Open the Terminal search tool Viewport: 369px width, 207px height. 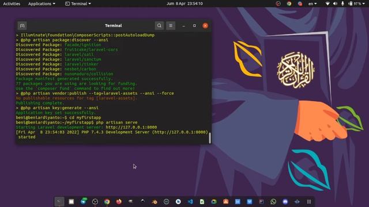point(159,25)
